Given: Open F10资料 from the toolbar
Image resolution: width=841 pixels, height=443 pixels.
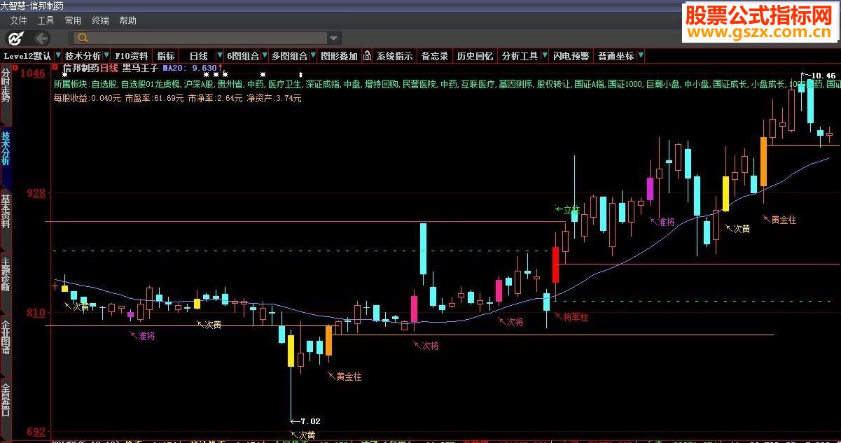Looking at the screenshot, I should 132,56.
